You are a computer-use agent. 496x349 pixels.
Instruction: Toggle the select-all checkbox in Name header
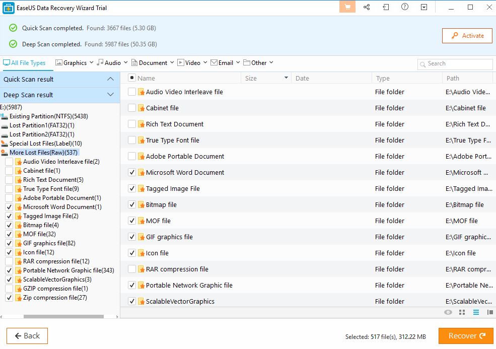(x=132, y=78)
